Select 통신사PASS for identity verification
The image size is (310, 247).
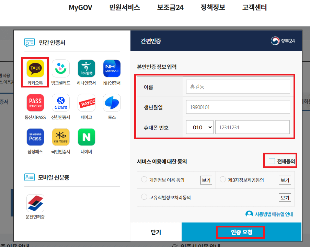35,103
